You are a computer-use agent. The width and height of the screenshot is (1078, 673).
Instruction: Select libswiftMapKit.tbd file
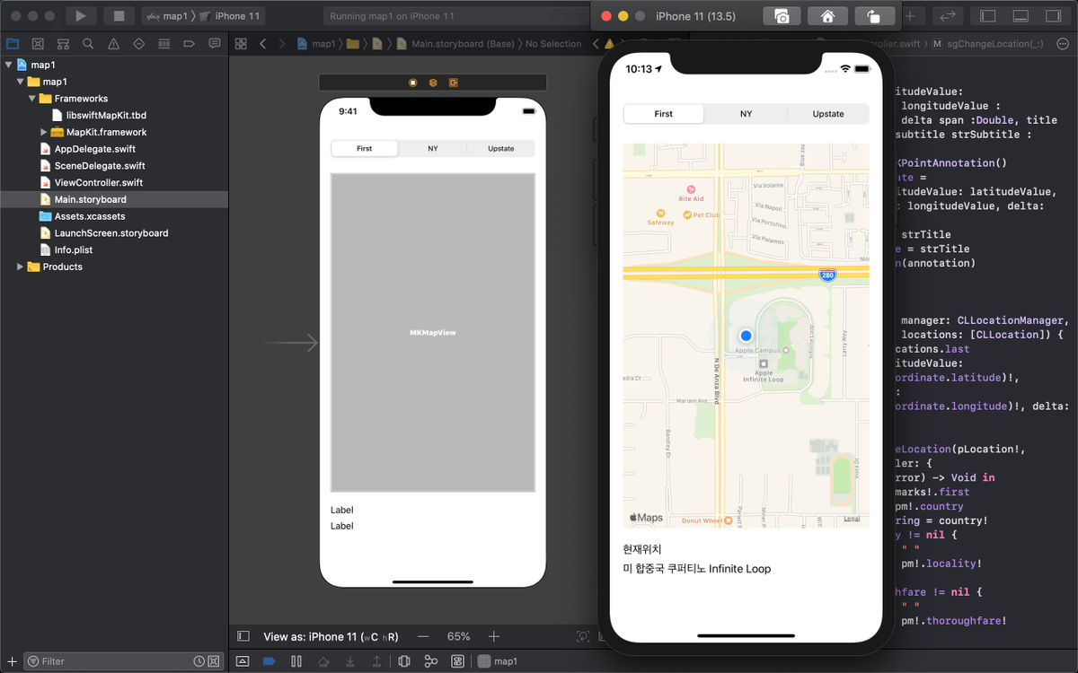click(106, 115)
